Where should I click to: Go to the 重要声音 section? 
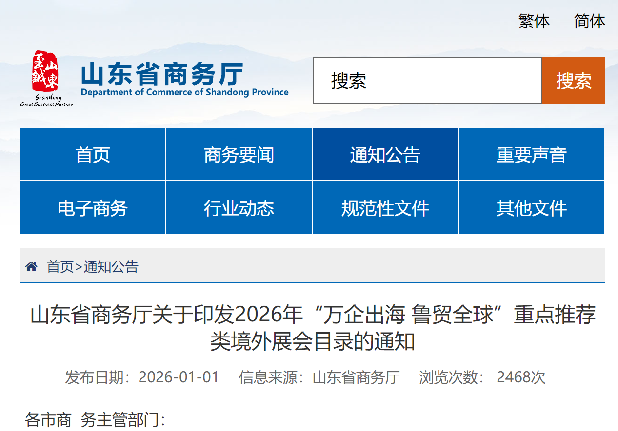click(531, 154)
